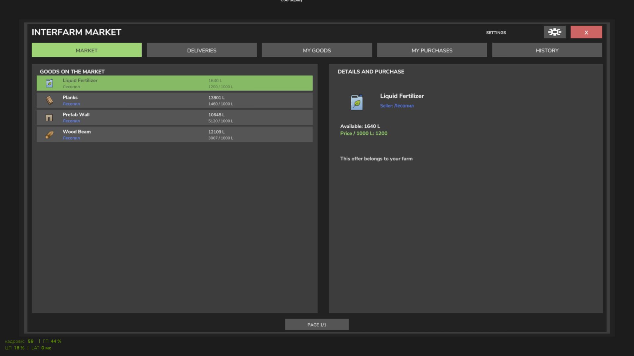Click the Planks 13801 L quantity
Screen dimensions: 634x356
pyautogui.click(x=216, y=98)
